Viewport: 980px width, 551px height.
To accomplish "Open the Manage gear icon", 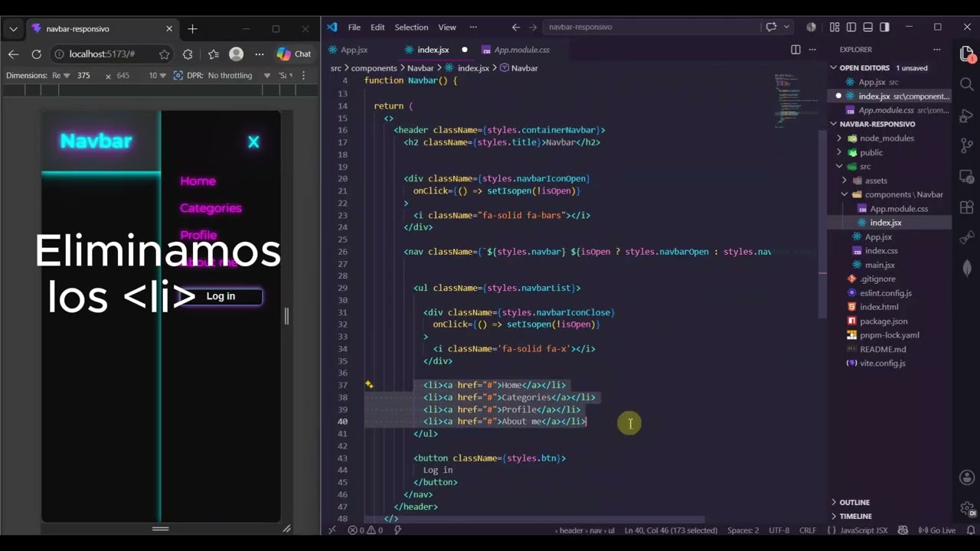I will [967, 508].
